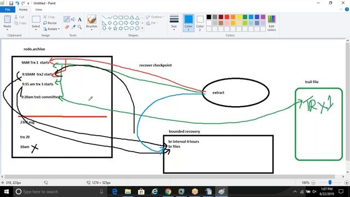Choose the Curve shape
350x197 pixels.
[x=109, y=18]
